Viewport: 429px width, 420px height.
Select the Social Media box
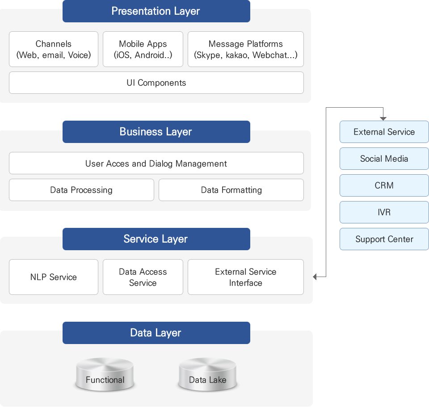click(384, 159)
